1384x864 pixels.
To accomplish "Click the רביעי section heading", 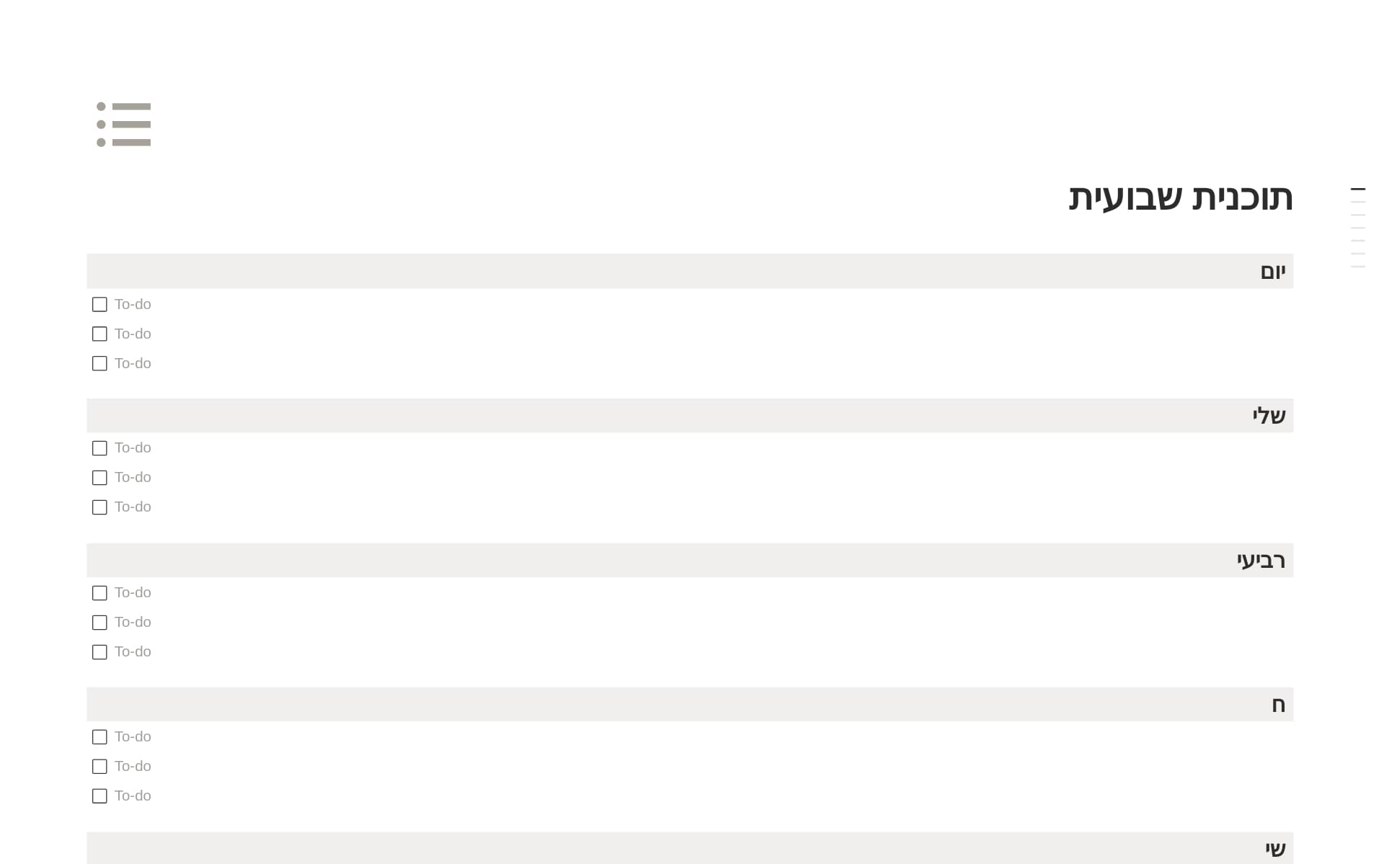I will 1261,561.
